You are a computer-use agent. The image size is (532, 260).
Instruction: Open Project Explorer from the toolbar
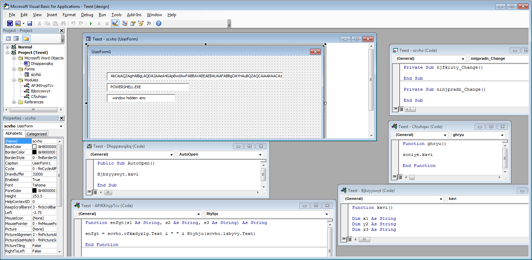pyautogui.click(x=125, y=23)
